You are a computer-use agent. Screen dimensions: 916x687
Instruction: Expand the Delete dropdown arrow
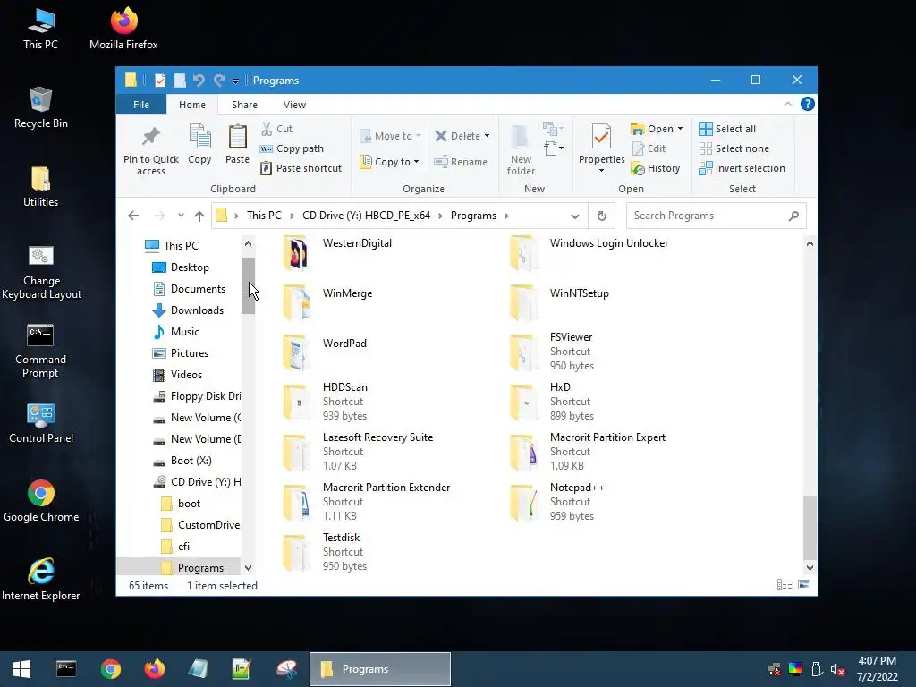click(x=487, y=136)
